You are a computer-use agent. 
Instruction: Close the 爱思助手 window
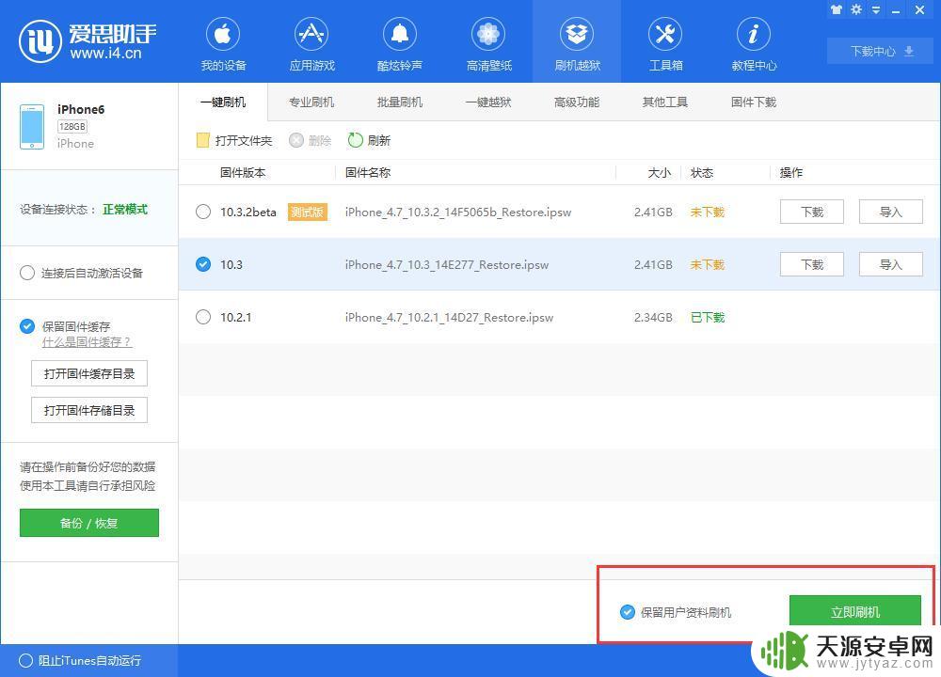919,9
